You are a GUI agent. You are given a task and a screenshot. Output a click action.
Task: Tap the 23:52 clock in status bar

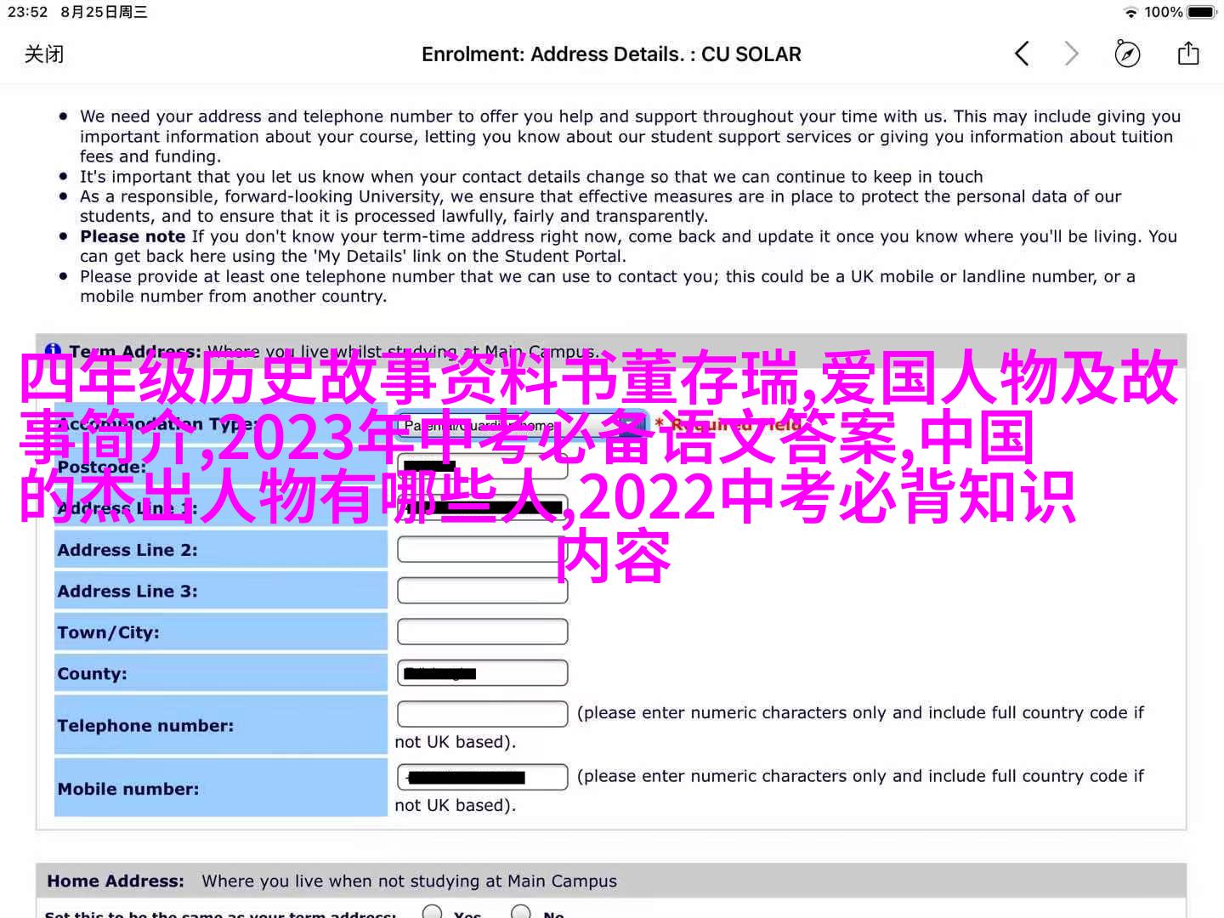[x=28, y=12]
